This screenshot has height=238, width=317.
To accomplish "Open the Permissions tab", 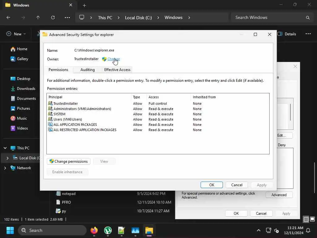I will (x=58, y=70).
